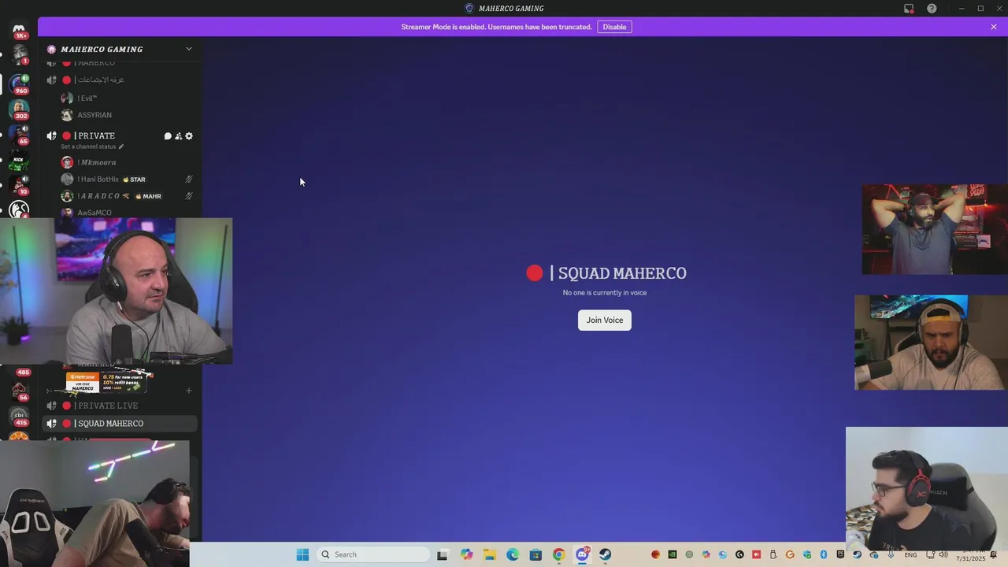Image resolution: width=1008 pixels, height=567 pixels.
Task: Click user AwSaMCO in PRIVATE channel
Action: pyautogui.click(x=94, y=213)
